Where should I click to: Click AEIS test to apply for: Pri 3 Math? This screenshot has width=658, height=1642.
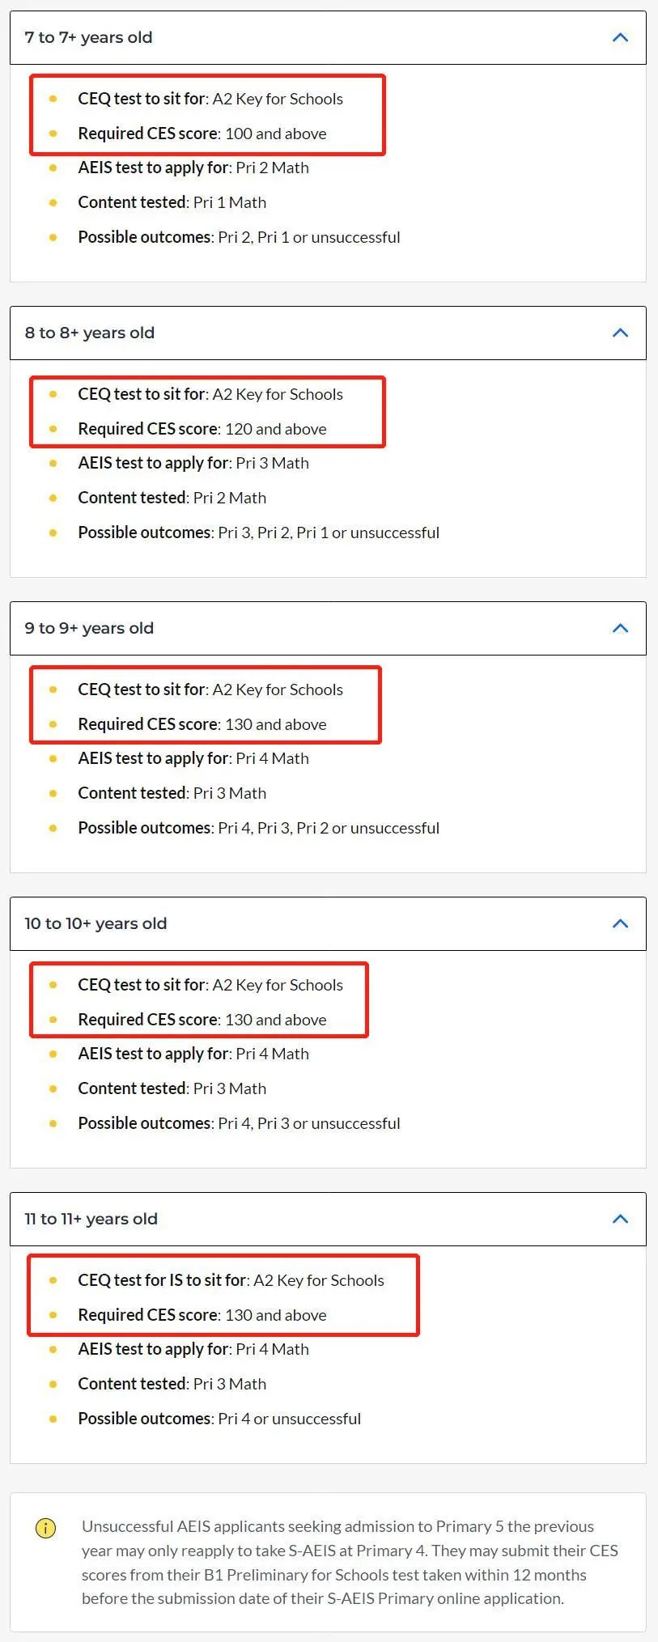(193, 463)
